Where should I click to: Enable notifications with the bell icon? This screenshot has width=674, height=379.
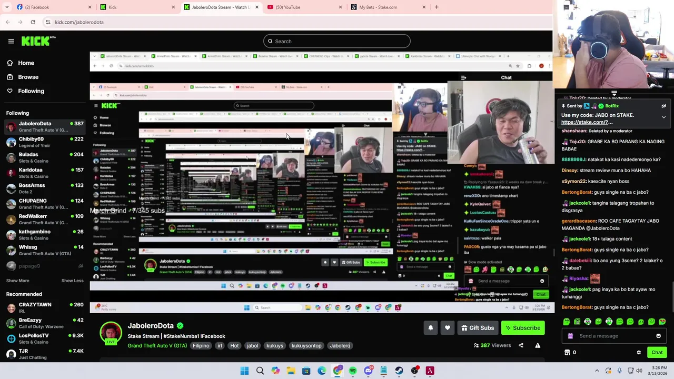[431, 328]
